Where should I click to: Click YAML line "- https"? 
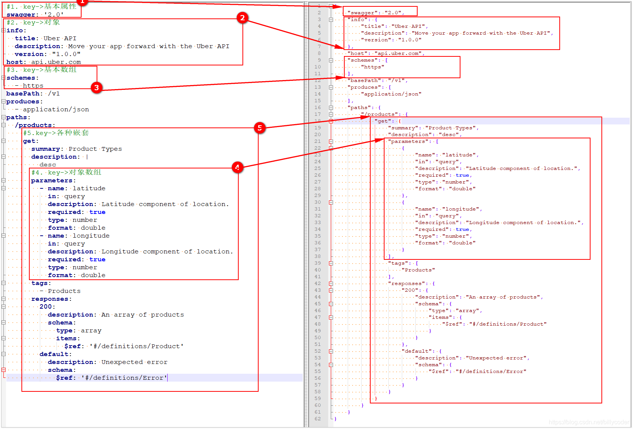coord(29,86)
